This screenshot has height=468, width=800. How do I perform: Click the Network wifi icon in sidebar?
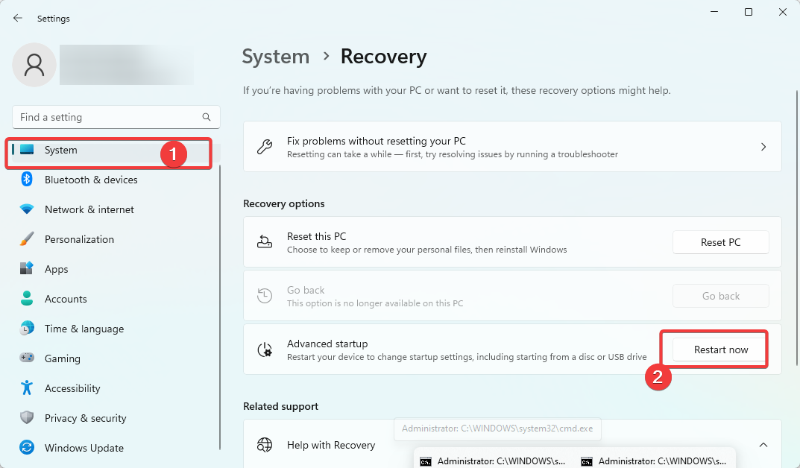pyautogui.click(x=27, y=209)
